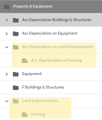102x120 pixels.
Task: Expand the Equipment folder chevron
Action: pos(7,74)
